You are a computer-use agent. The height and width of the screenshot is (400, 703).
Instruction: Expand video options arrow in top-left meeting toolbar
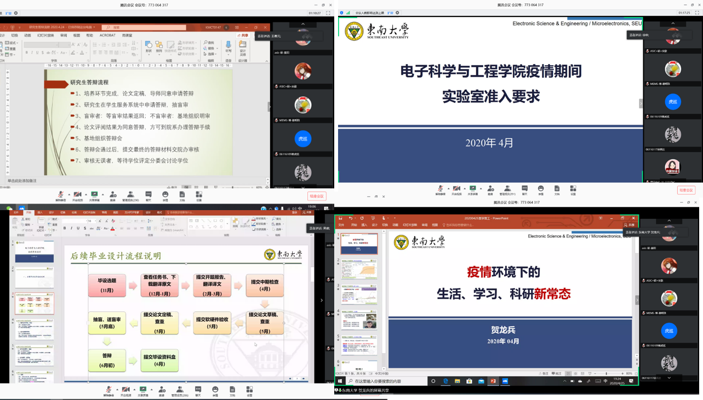[85, 194]
